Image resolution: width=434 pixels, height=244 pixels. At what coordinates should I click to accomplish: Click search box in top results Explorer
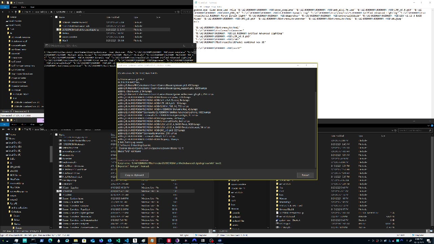(x=187, y=12)
